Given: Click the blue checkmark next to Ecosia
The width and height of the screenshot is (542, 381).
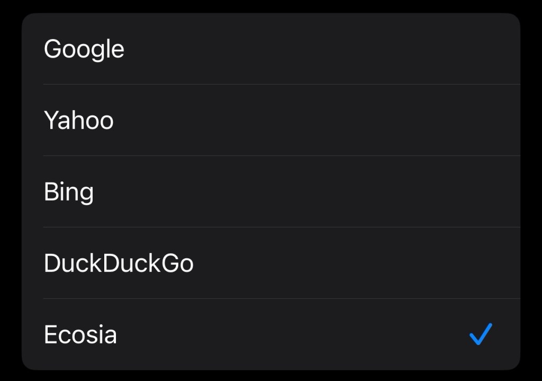Looking at the screenshot, I should (481, 334).
